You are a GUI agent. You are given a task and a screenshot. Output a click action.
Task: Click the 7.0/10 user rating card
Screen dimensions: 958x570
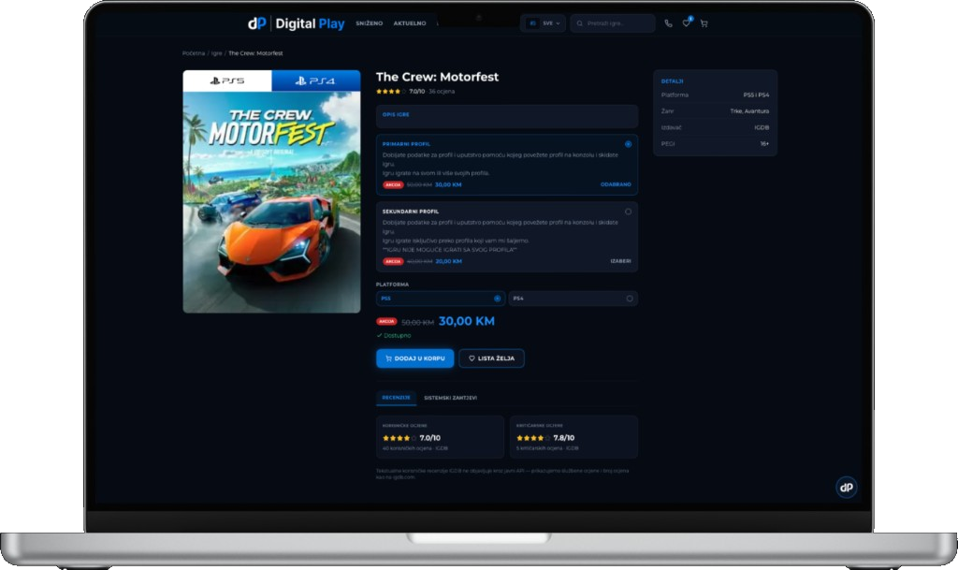440,437
